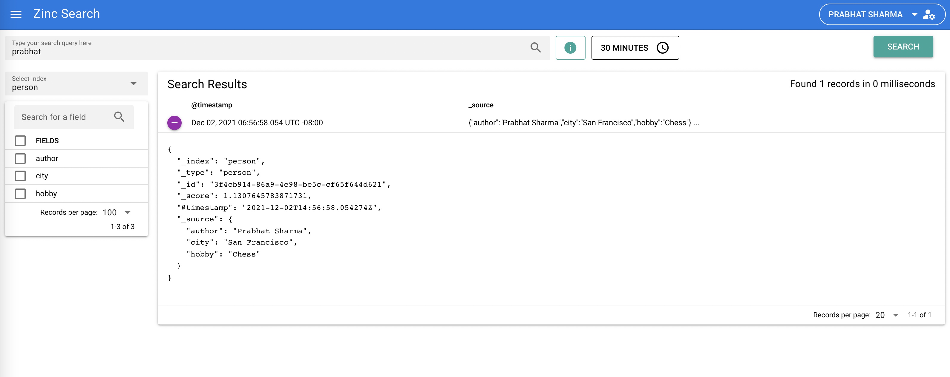This screenshot has height=377, width=950.
Task: Click the 30 MINUTES time filter button
Action: coord(634,48)
